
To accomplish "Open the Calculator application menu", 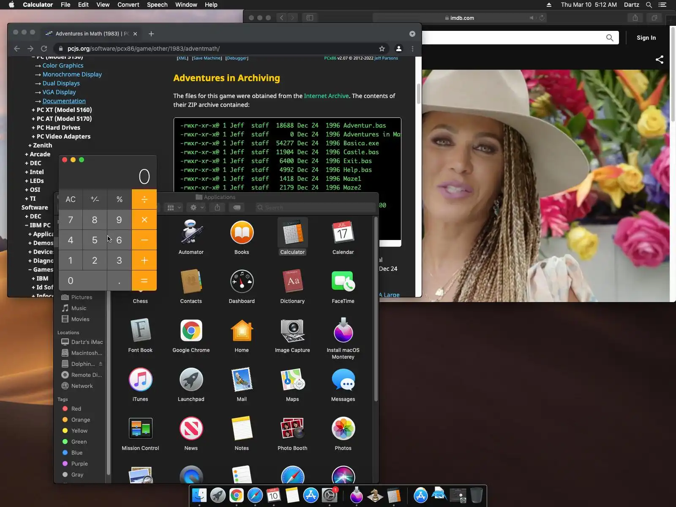I will [x=38, y=5].
